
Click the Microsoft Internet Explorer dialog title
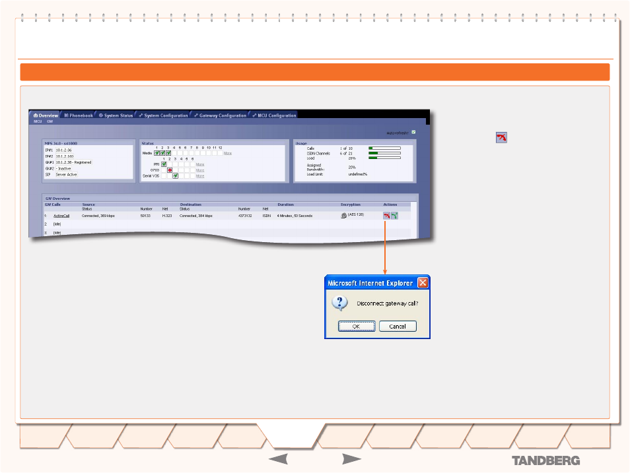click(x=370, y=283)
